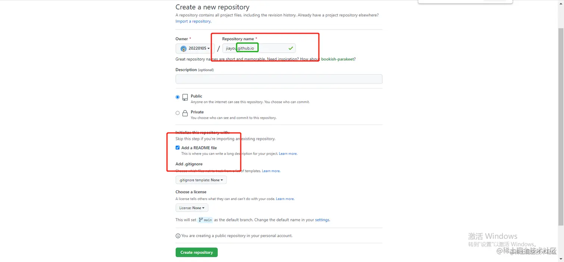Click the owner avatar icon
Image resolution: width=564 pixels, height=262 pixels.
point(184,49)
